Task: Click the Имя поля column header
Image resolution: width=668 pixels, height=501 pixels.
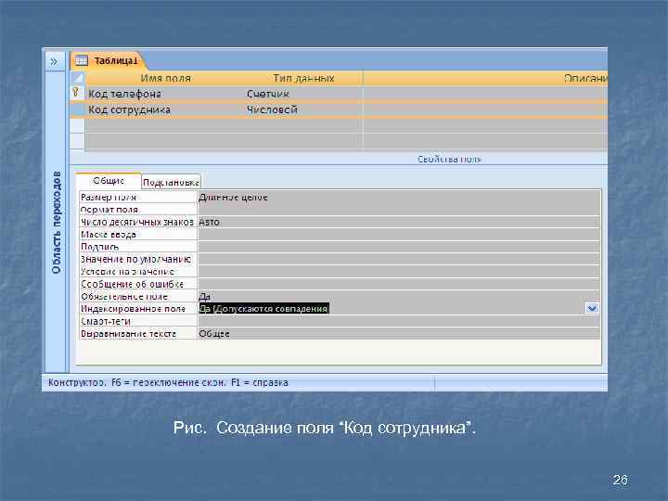Action: coord(165,78)
